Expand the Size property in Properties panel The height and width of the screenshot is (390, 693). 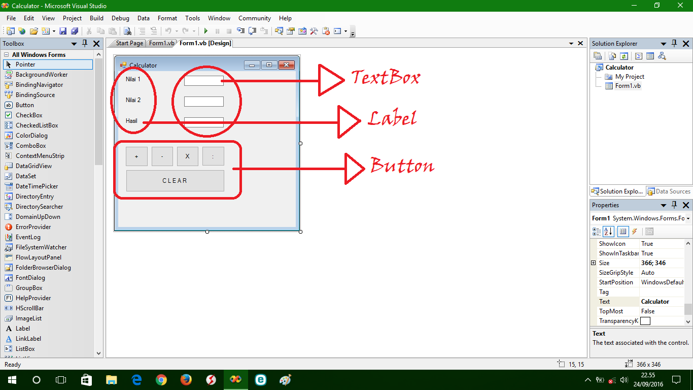(594, 263)
